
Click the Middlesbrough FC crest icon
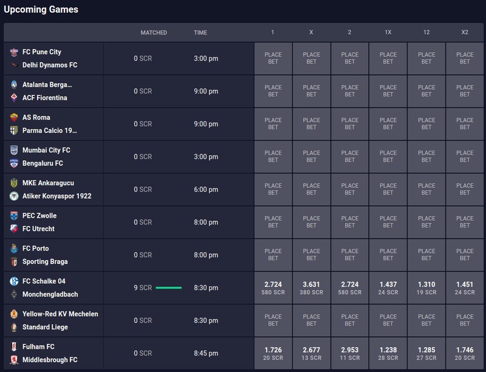coord(14,360)
